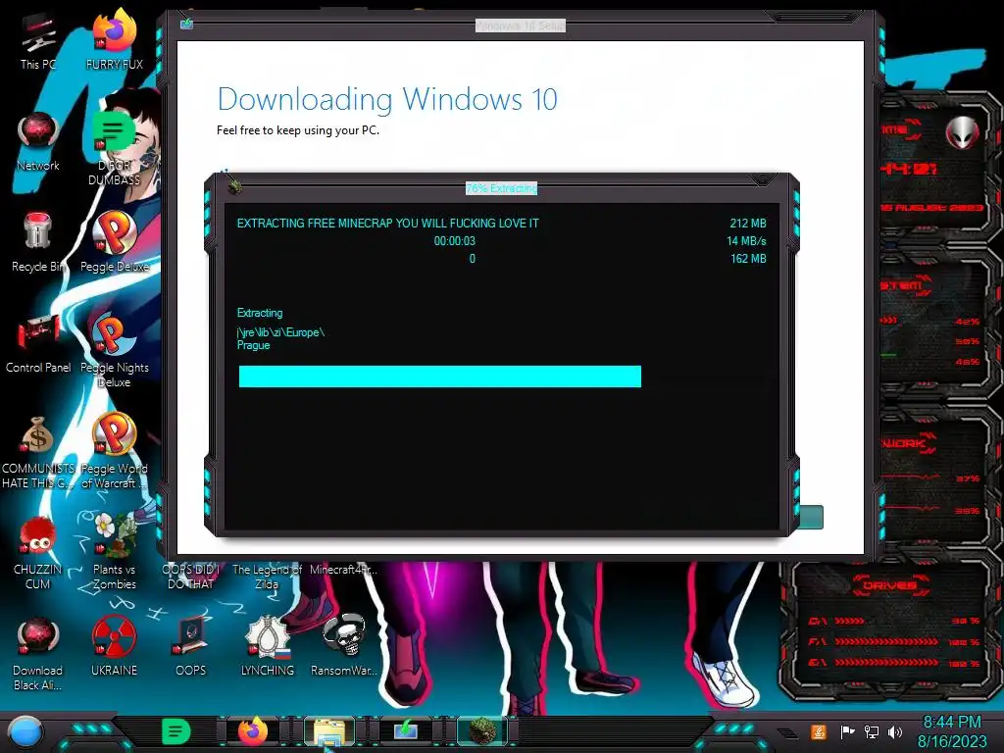
Task: Click the 76% Extracting title bar
Action: click(501, 188)
